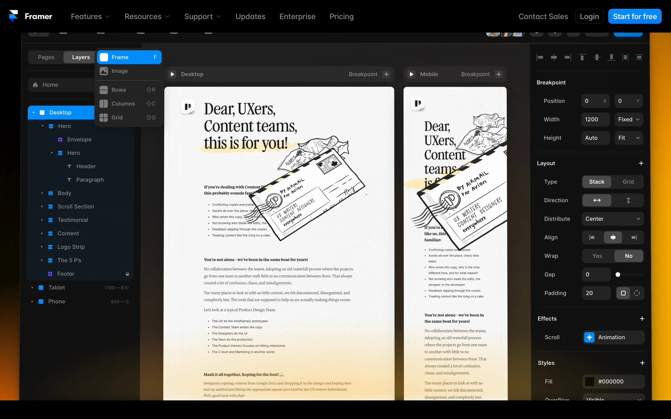Image resolution: width=671 pixels, height=419 pixels.
Task: Open the Width Fixed dropdown
Action: [628, 119]
